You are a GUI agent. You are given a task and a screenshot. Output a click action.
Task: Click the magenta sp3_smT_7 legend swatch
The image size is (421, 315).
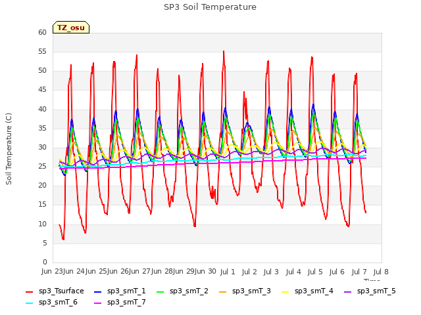[98, 303]
